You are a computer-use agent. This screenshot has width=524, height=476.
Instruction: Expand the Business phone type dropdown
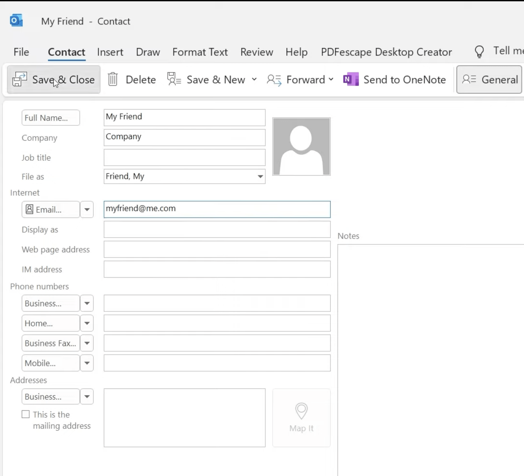click(x=87, y=303)
